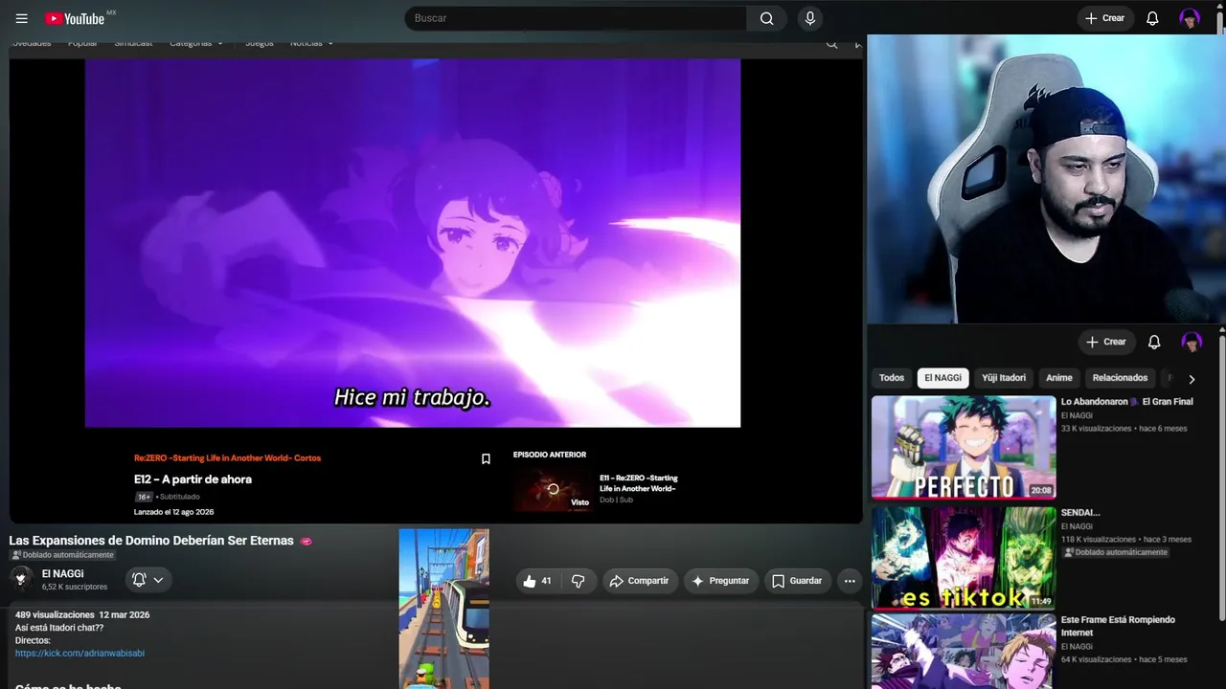Click "Doblado automáticamente" badge on the SENDAI video
This screenshot has height=689, width=1226.
(x=1116, y=552)
